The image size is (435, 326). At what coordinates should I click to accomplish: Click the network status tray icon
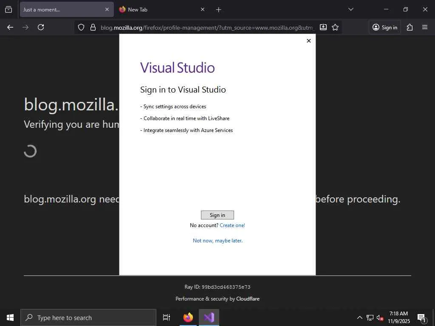click(370, 318)
